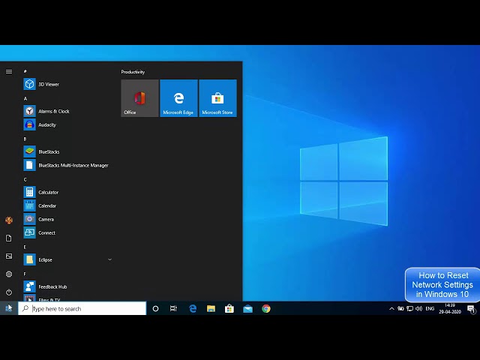This screenshot has height=360, width=480.
Task: Launch the Camera app
Action: click(67, 219)
